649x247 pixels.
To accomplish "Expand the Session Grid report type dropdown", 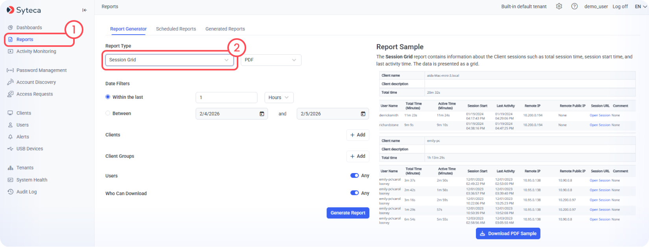I will (170, 60).
